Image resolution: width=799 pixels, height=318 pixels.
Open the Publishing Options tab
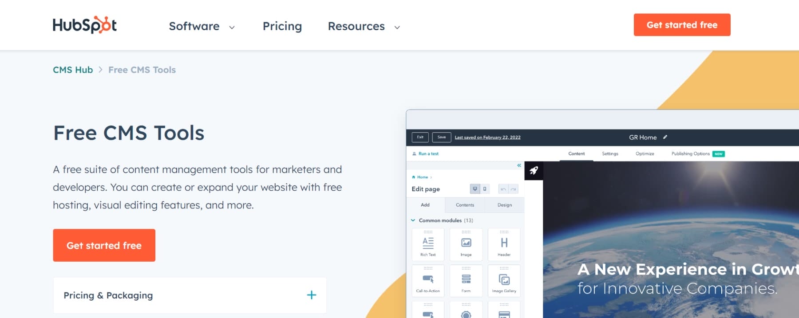(x=690, y=154)
